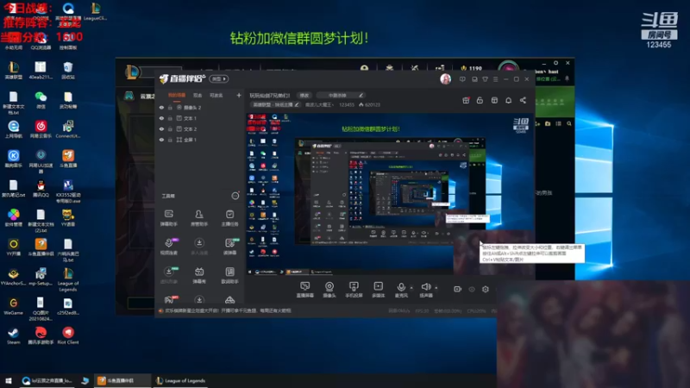Mute the 麦克风 microphone

pos(401,290)
